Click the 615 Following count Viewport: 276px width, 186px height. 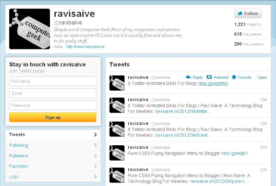(248, 34)
